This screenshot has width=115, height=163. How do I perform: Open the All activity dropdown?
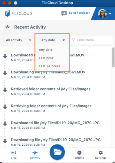coord(18,40)
